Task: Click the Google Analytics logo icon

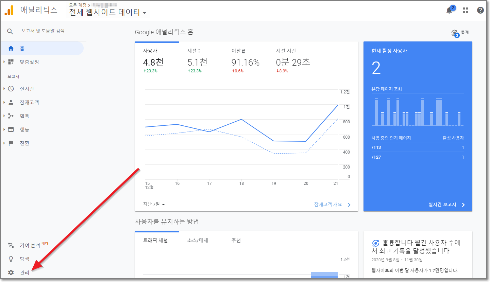Action: coord(9,10)
